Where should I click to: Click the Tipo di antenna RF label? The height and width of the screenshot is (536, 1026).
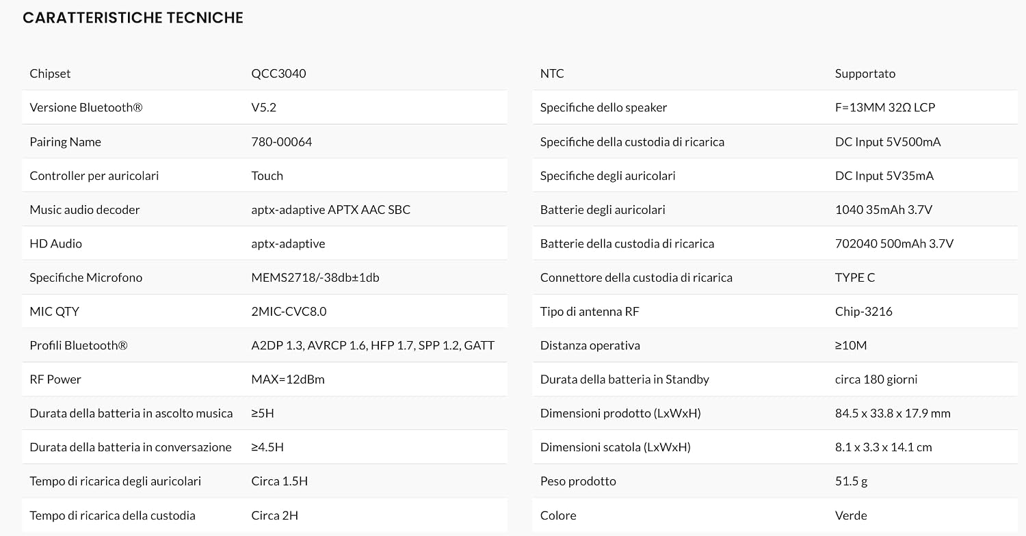click(x=590, y=311)
